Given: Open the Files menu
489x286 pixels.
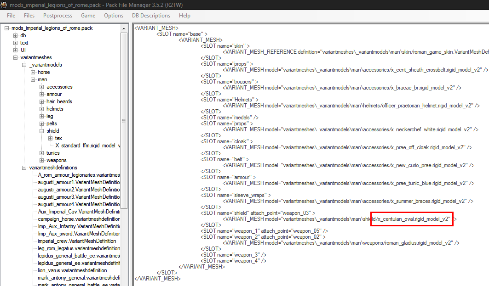Looking at the screenshot, I should (29, 16).
